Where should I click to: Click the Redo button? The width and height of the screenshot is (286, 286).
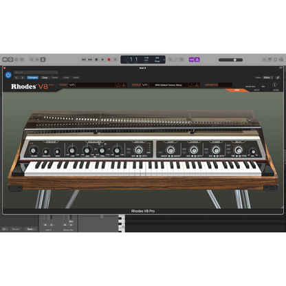[x=76, y=78]
